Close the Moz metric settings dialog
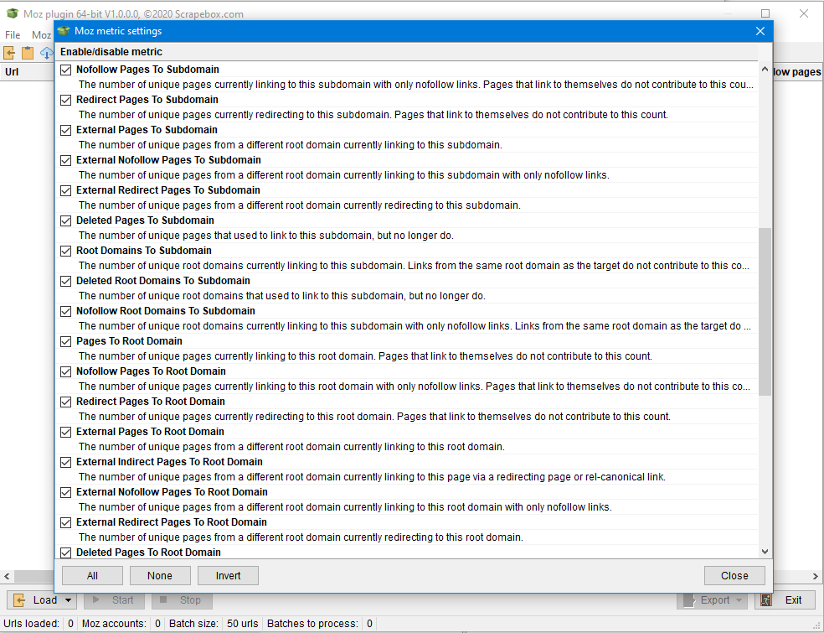This screenshot has height=633, width=824. pyautogui.click(x=734, y=576)
